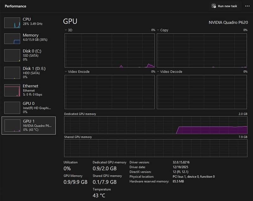Open the Video Encode engine dropdown

coord(66,72)
